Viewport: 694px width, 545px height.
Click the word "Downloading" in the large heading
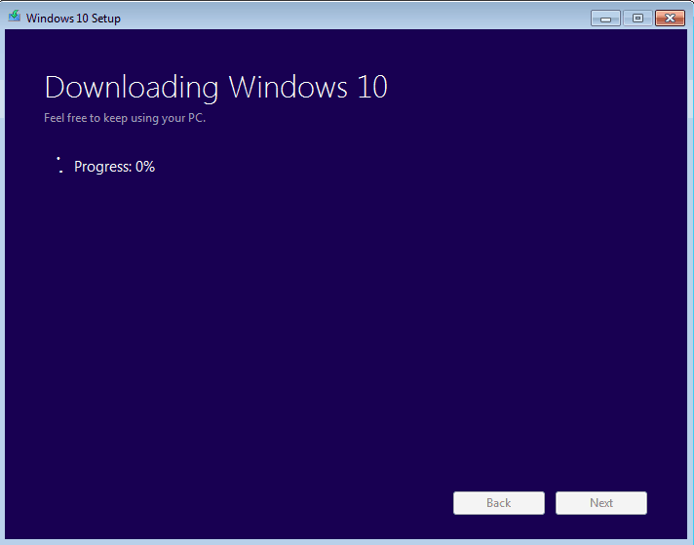[133, 87]
